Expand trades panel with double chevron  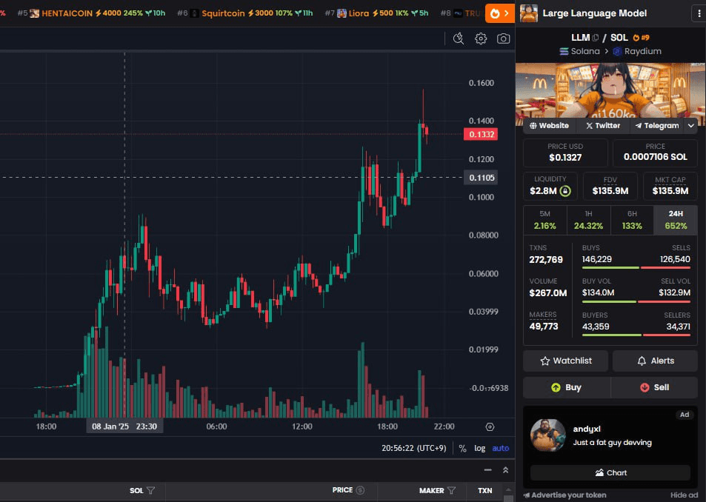click(x=506, y=470)
